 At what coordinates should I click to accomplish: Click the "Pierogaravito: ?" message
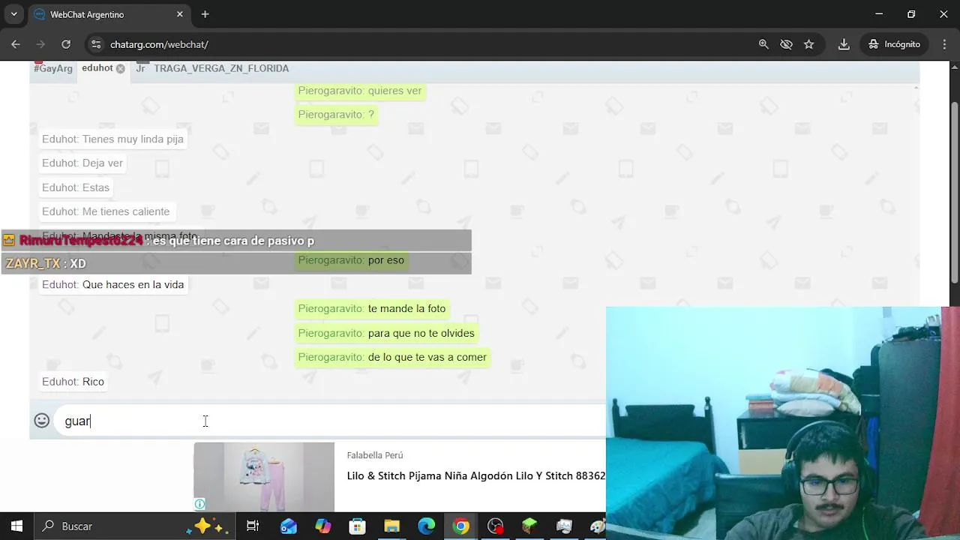(x=336, y=115)
